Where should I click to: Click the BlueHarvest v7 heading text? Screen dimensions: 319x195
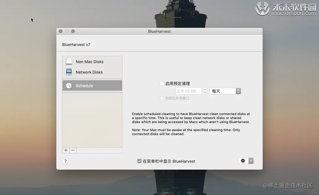pyautogui.click(x=76, y=44)
